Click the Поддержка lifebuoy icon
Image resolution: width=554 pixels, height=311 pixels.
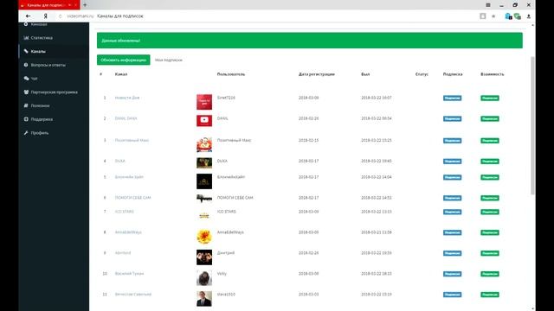tap(26, 119)
